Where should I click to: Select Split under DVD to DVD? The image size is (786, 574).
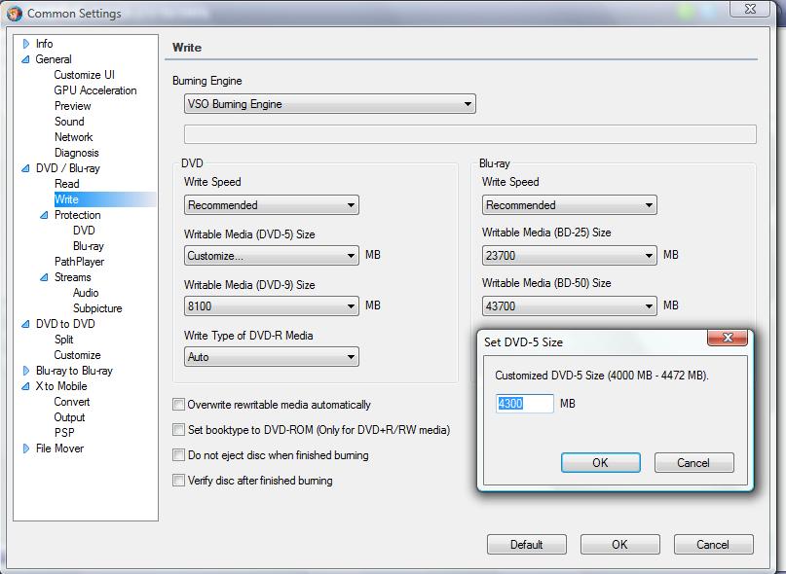point(63,340)
